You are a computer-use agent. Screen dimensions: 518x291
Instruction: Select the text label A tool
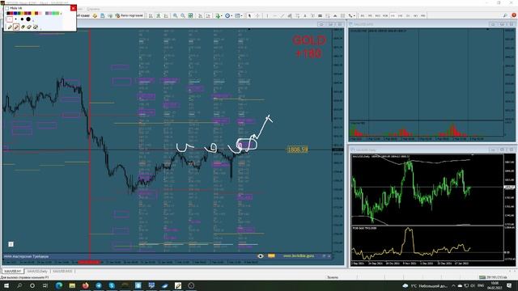click(x=304, y=15)
